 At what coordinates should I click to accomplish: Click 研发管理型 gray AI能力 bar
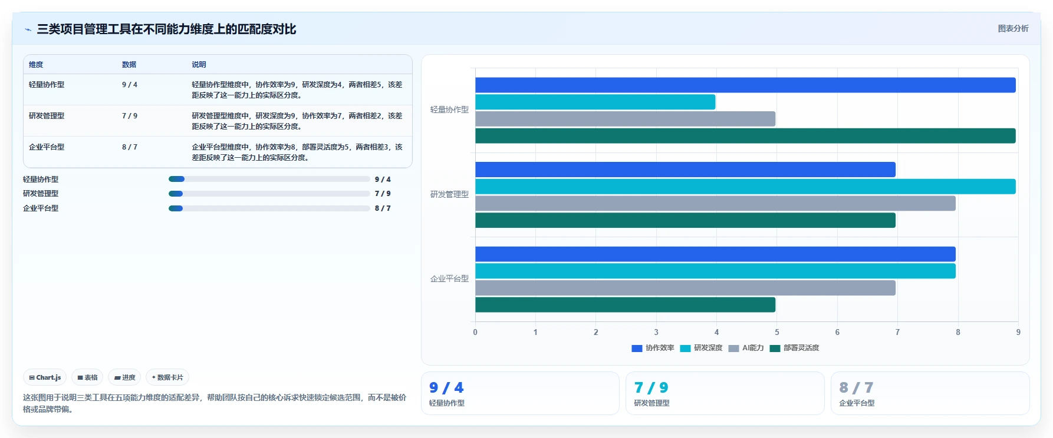715,204
